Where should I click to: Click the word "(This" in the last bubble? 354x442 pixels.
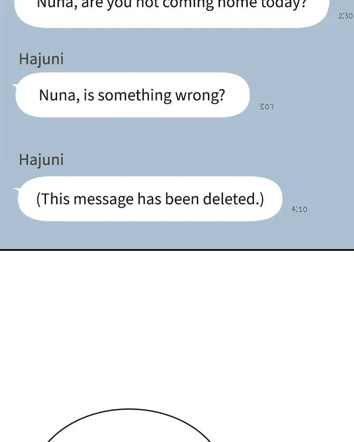pyautogui.click(x=53, y=199)
